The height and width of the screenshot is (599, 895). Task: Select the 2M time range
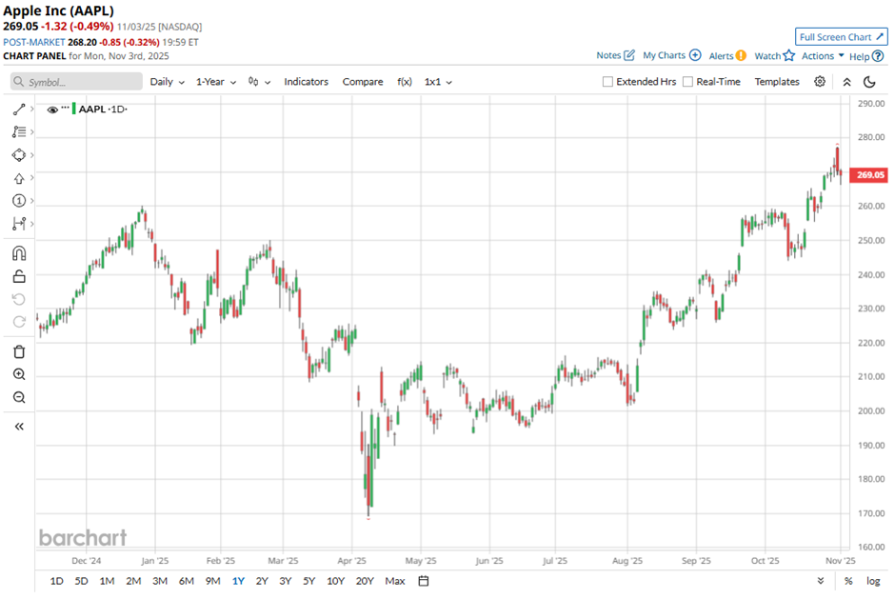[133, 581]
